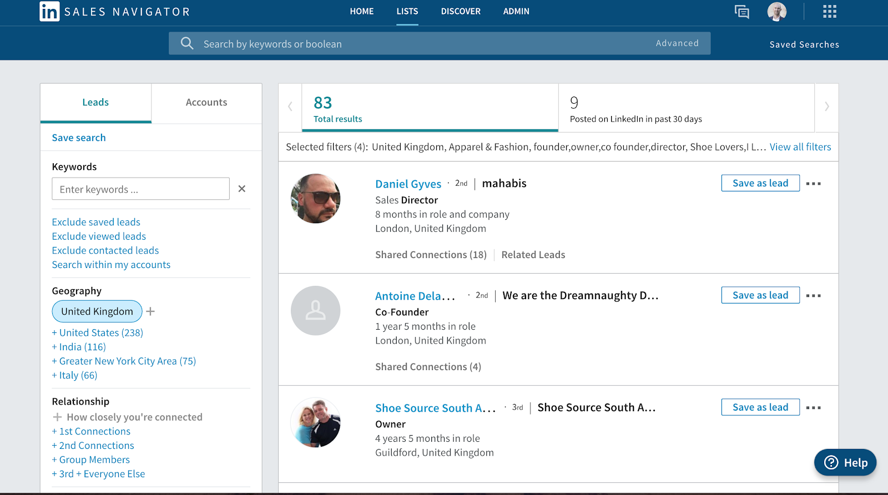888x495 pixels.
Task: Open the apps grid icon
Action: point(829,12)
